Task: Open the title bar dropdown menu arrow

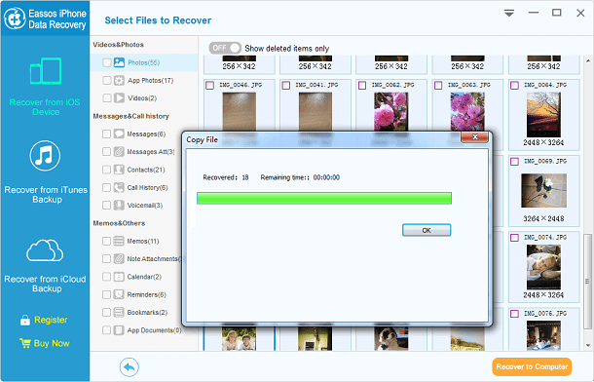Action: pyautogui.click(x=509, y=14)
